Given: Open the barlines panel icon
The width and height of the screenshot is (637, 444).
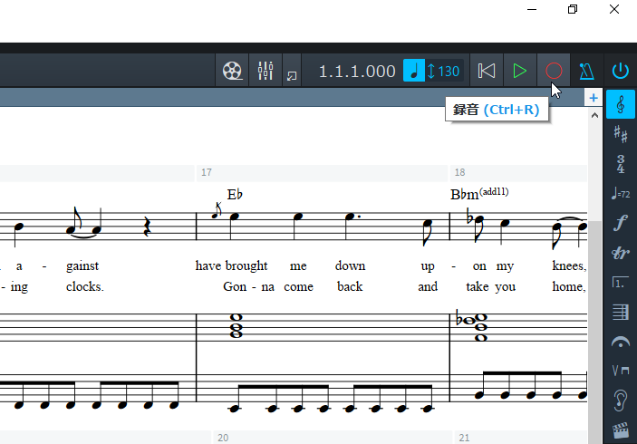Looking at the screenshot, I should [621, 312].
